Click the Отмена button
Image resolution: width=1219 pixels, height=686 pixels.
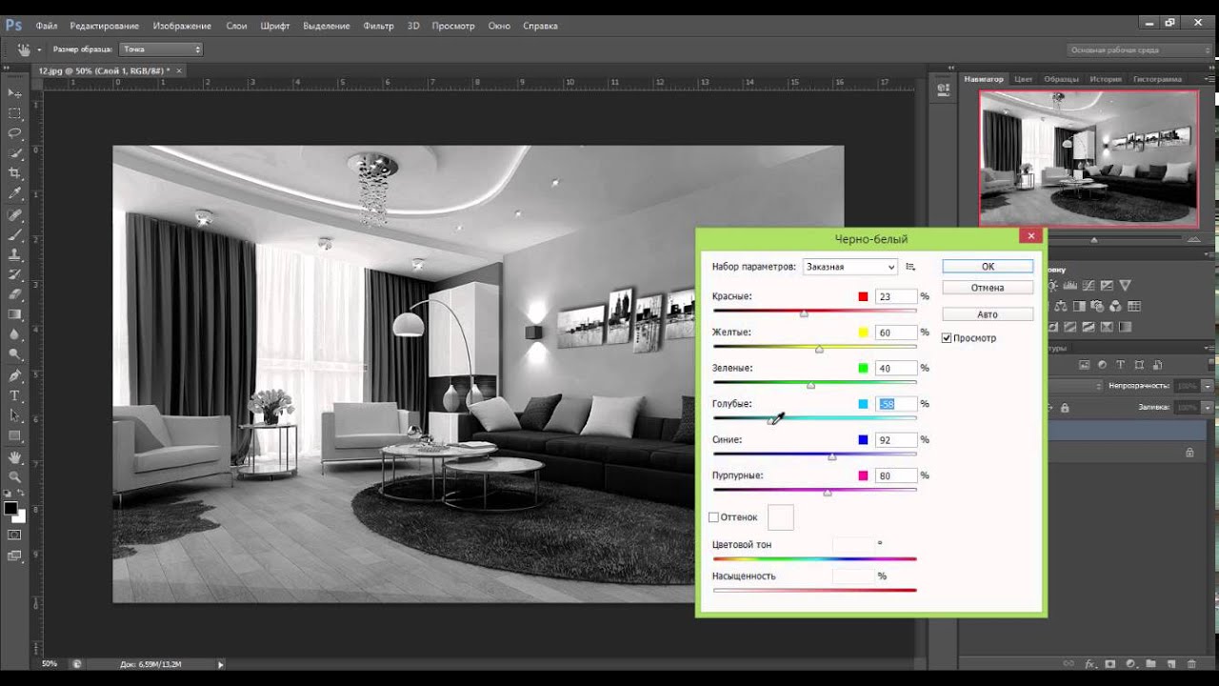pos(988,288)
